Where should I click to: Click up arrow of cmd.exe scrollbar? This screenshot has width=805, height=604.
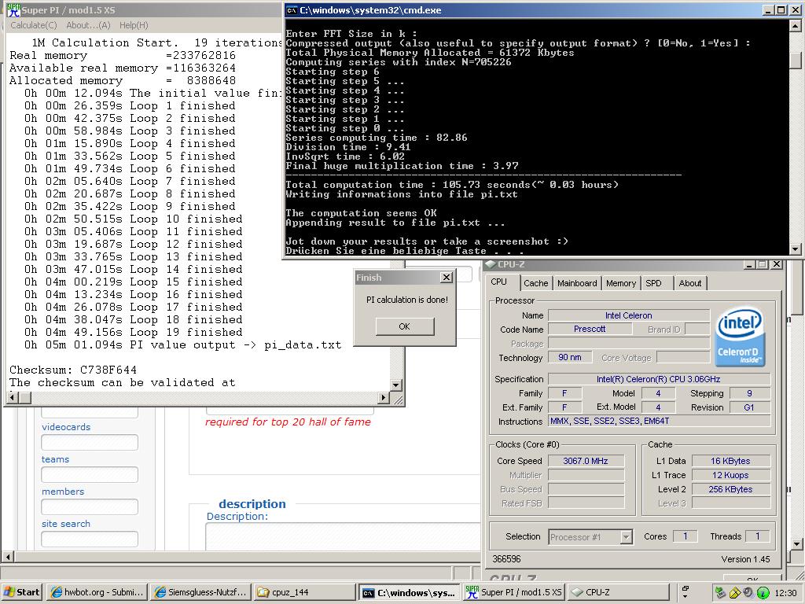pos(796,24)
